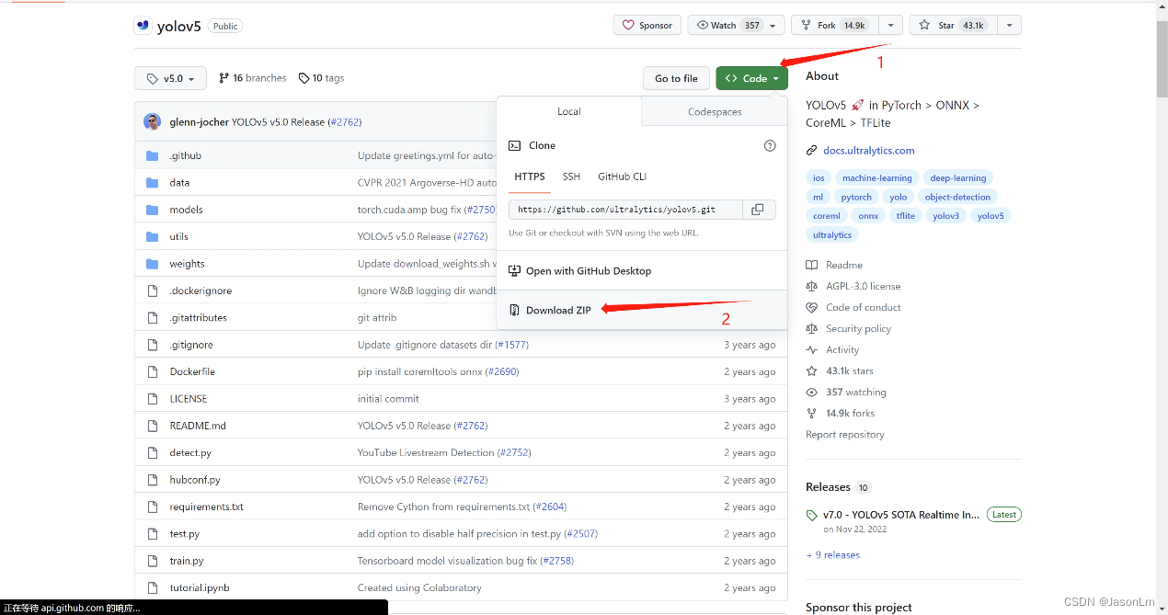Choose Download ZIP from the Code menu

[x=642, y=310]
